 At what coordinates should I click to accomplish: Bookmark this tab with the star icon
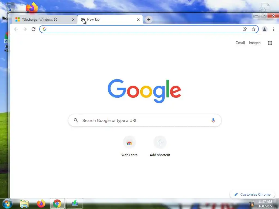tap(254, 29)
